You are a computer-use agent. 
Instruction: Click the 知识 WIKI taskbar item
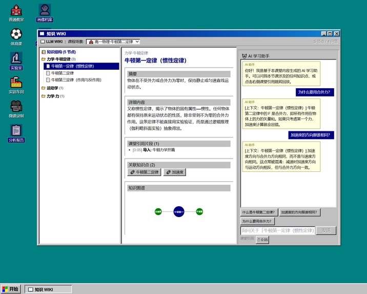pyautogui.click(x=48, y=289)
